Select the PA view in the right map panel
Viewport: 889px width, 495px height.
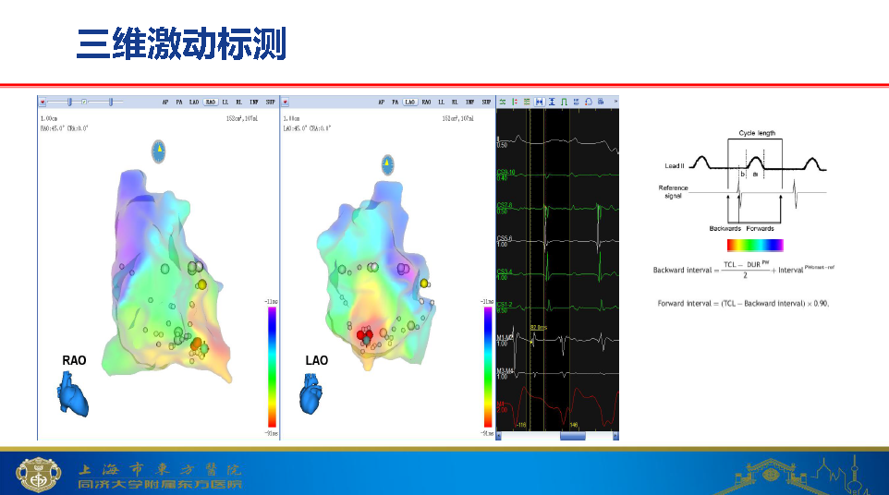click(x=395, y=101)
